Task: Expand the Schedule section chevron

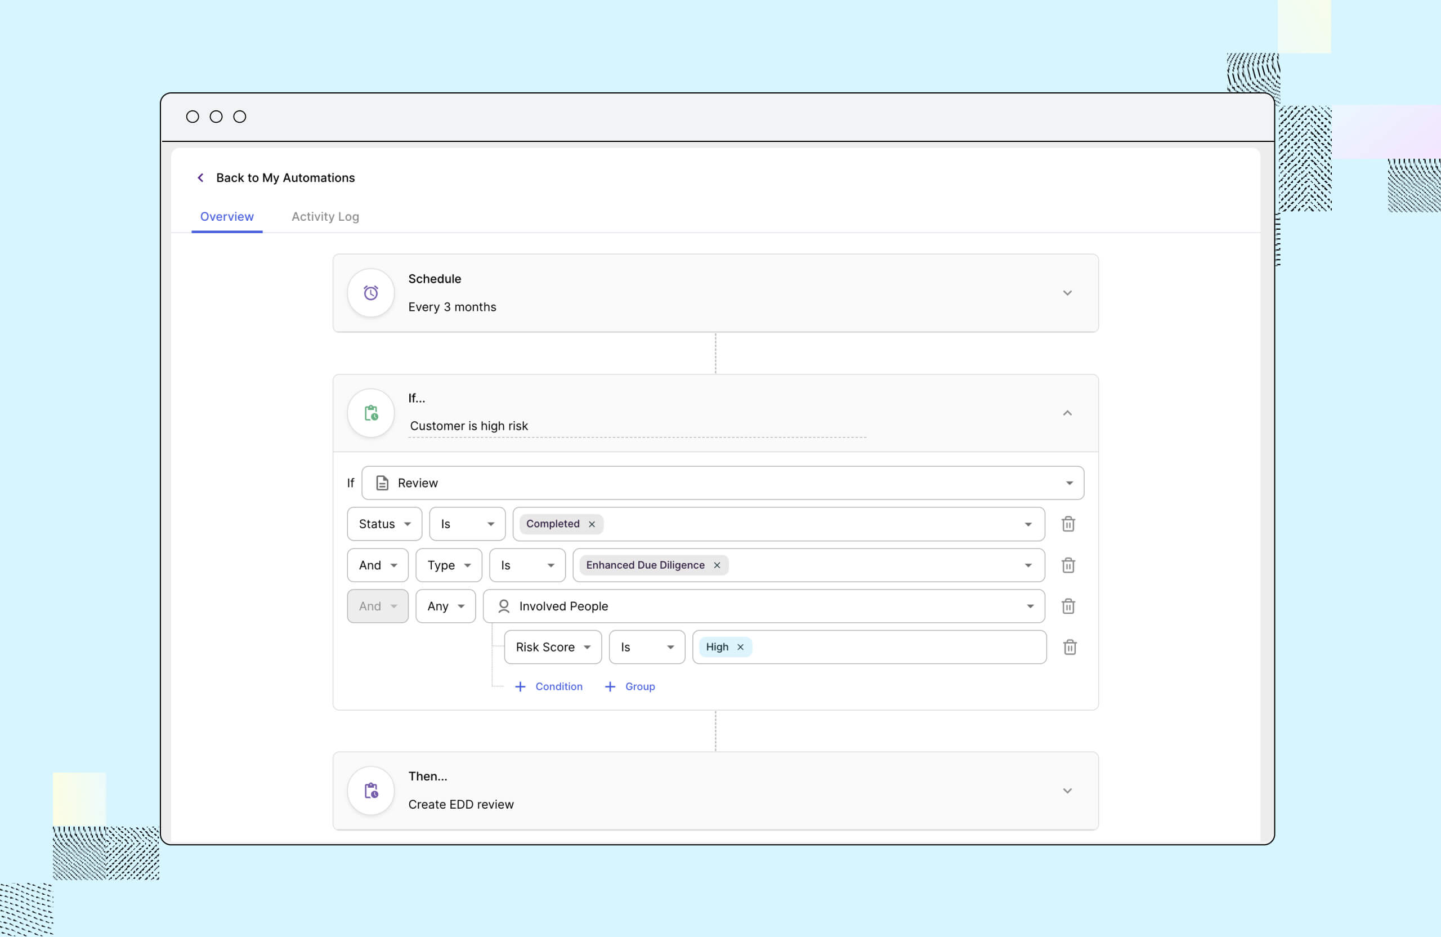Action: click(1068, 293)
